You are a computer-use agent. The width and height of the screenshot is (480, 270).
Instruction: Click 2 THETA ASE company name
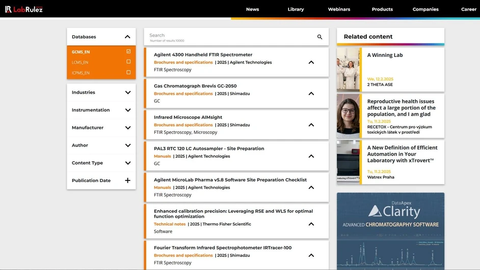(380, 84)
